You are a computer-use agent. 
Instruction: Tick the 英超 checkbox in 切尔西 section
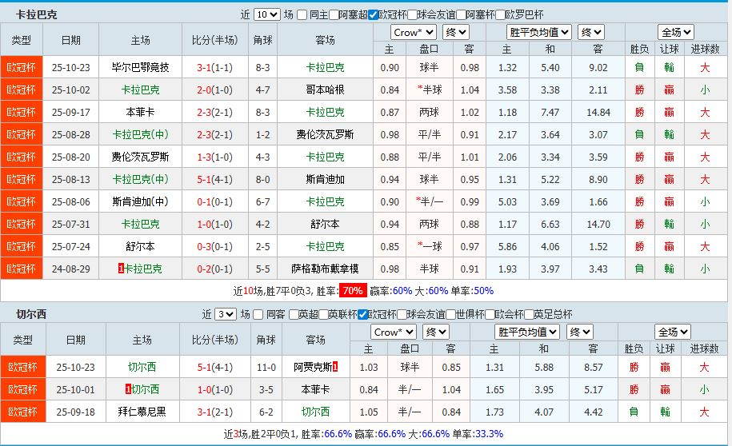[x=294, y=314]
